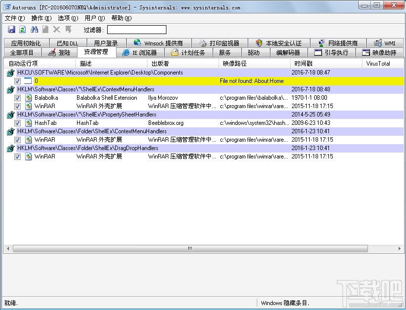The width and height of the screenshot is (406, 310).
Task: Sort by the 自动运行项 column header
Action: (x=40, y=63)
